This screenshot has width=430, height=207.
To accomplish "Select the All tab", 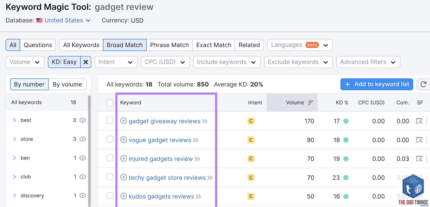I will 13,45.
